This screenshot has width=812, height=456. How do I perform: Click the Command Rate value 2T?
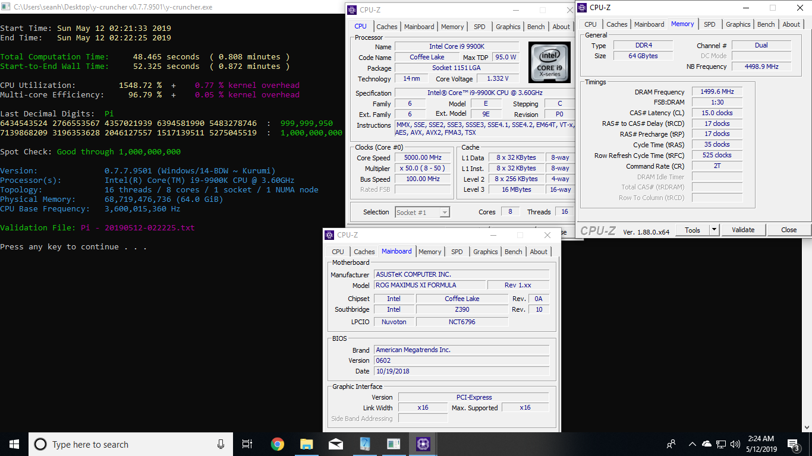pyautogui.click(x=717, y=166)
